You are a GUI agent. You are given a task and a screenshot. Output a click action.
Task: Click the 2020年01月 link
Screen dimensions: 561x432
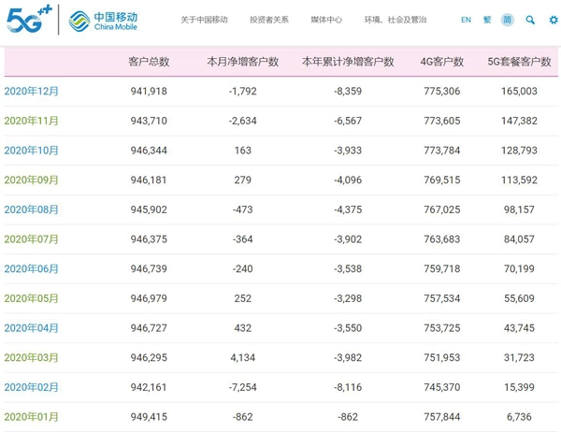32,416
